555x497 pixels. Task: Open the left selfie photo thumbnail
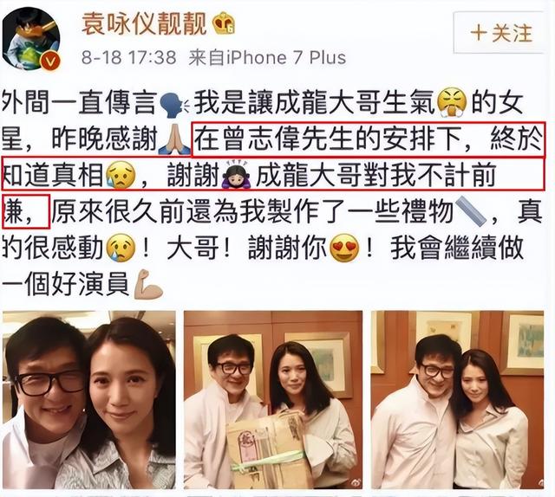tap(89, 400)
